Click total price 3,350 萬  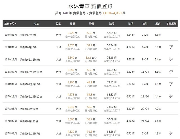click(x=72, y=70)
